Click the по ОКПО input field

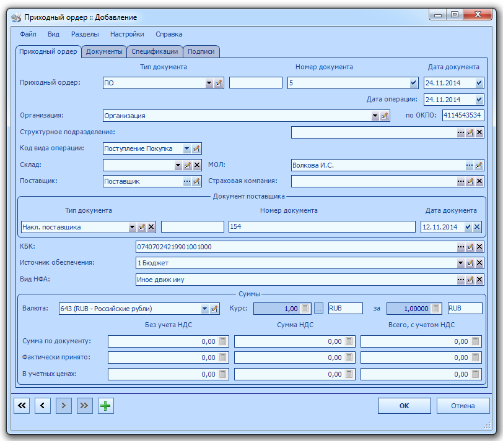463,115
